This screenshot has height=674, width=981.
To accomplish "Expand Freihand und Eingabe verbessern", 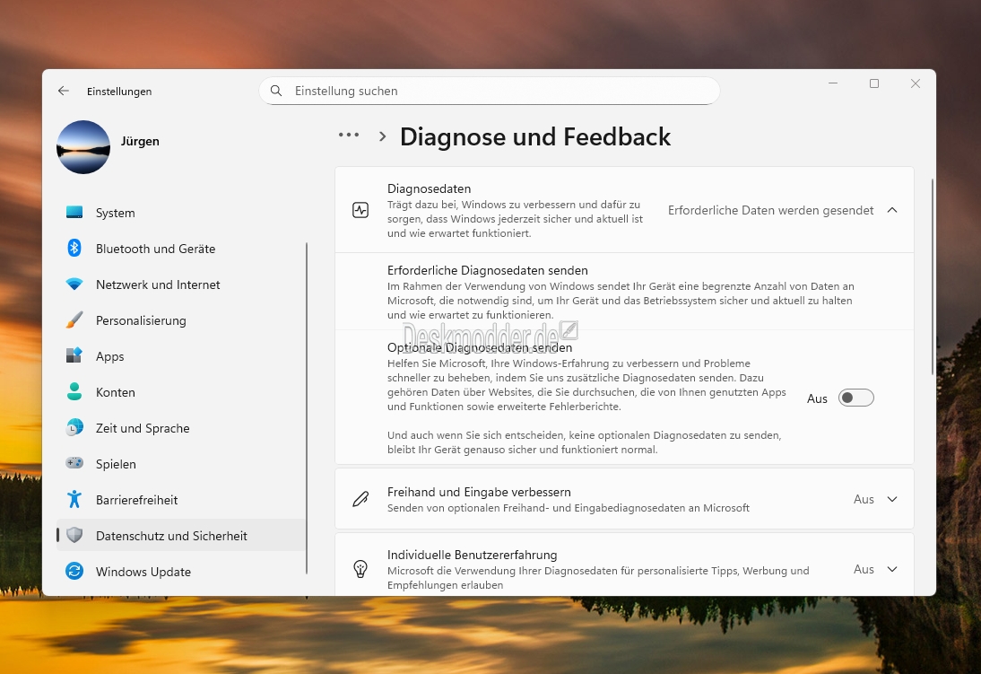I will (891, 499).
